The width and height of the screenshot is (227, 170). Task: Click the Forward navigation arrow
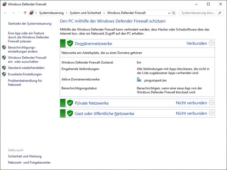[x=13, y=13]
